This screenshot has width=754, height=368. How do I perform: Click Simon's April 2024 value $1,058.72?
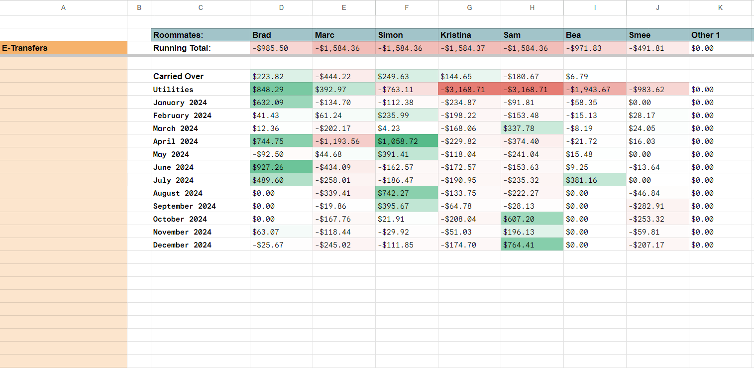point(407,141)
